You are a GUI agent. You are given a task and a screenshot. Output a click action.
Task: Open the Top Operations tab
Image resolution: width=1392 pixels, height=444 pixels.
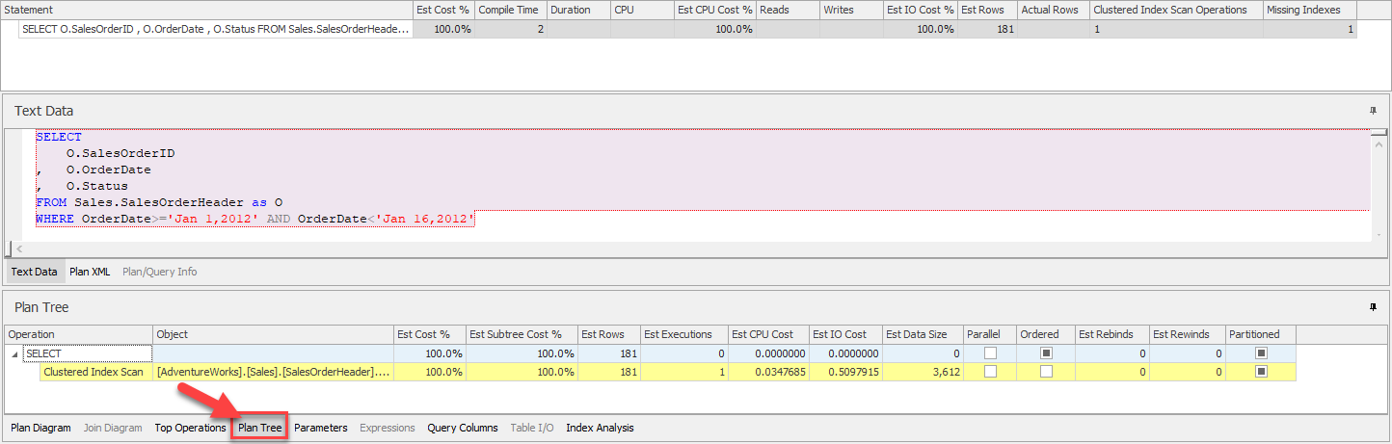pyautogui.click(x=190, y=428)
